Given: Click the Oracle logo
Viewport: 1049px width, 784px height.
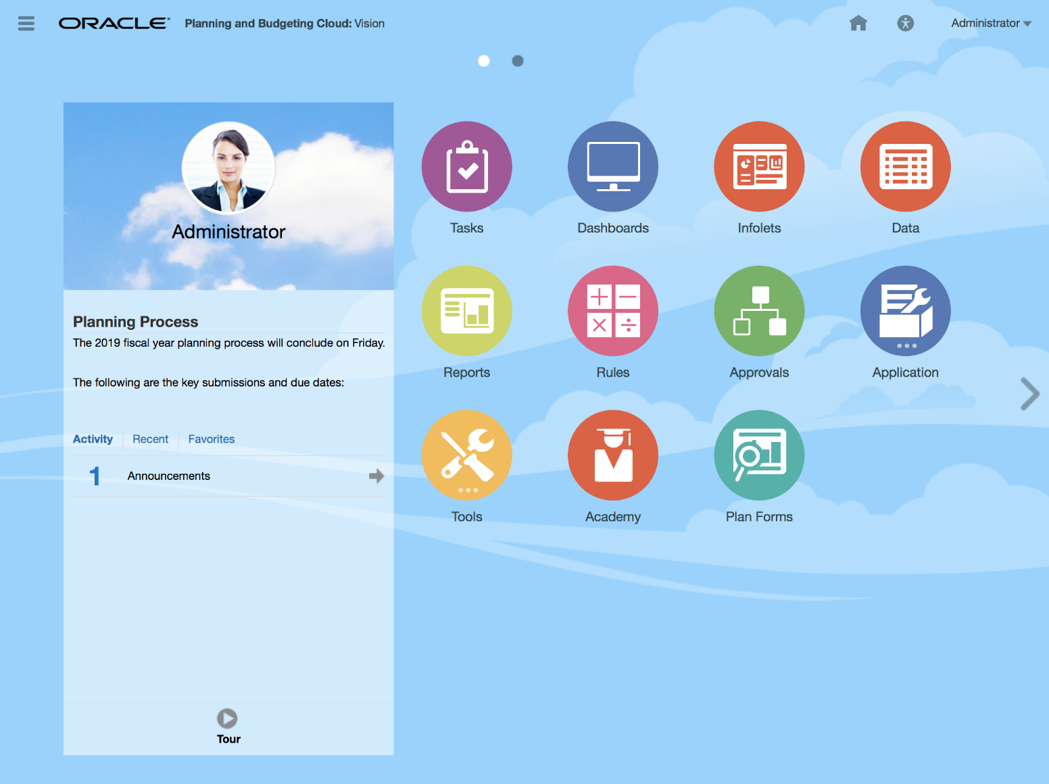Looking at the screenshot, I should coord(114,24).
